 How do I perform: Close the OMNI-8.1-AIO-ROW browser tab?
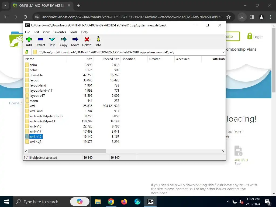coord(69,5)
